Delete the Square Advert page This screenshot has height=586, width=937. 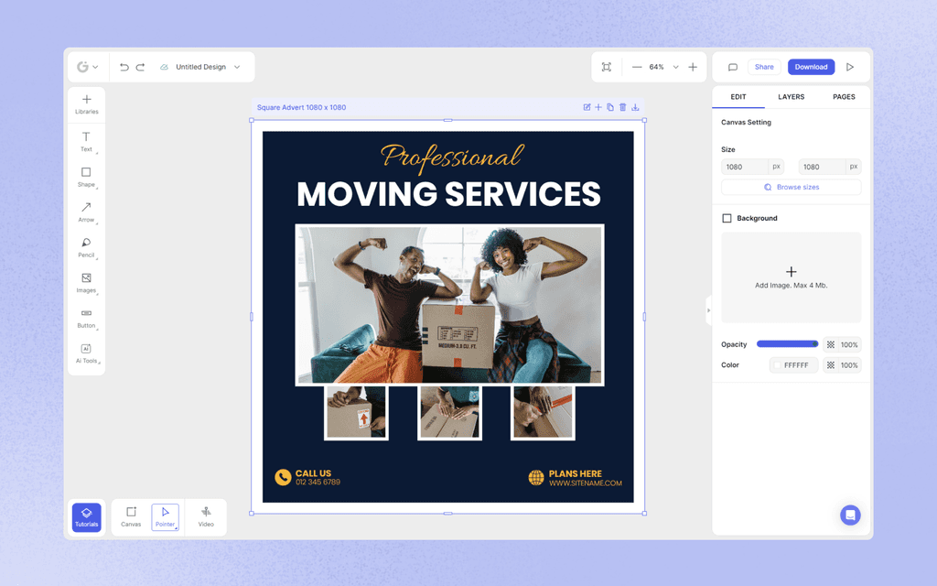tap(623, 107)
